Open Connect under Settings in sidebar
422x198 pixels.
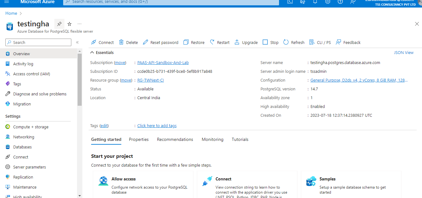(38, 157)
